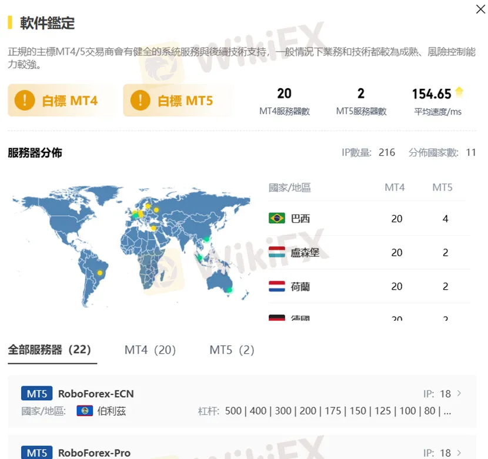The image size is (488, 459).
Task: Click the Brazil flag in country list
Action: [277, 218]
